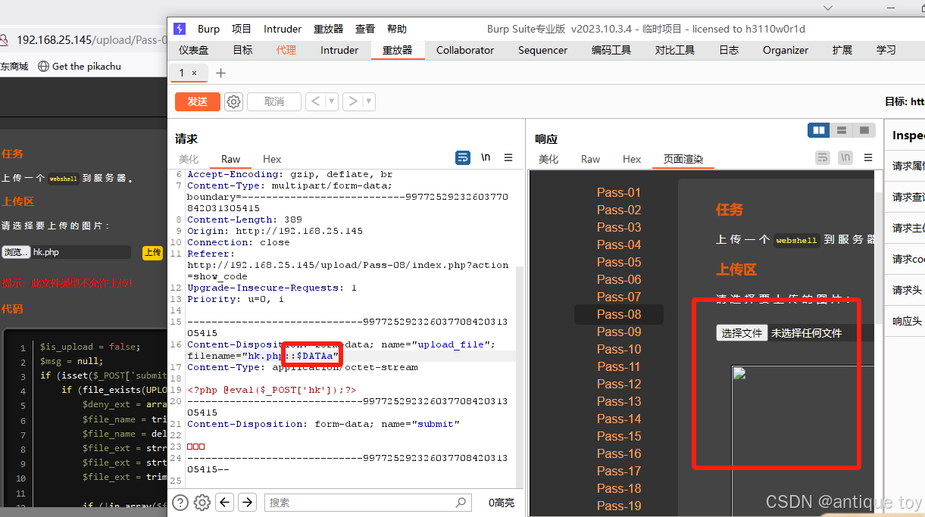
Task: Click the 取消 button
Action: tap(274, 101)
